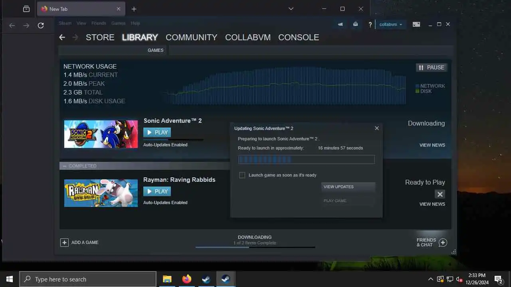The height and width of the screenshot is (287, 511).
Task: Open the Games menu
Action: [x=118, y=23]
